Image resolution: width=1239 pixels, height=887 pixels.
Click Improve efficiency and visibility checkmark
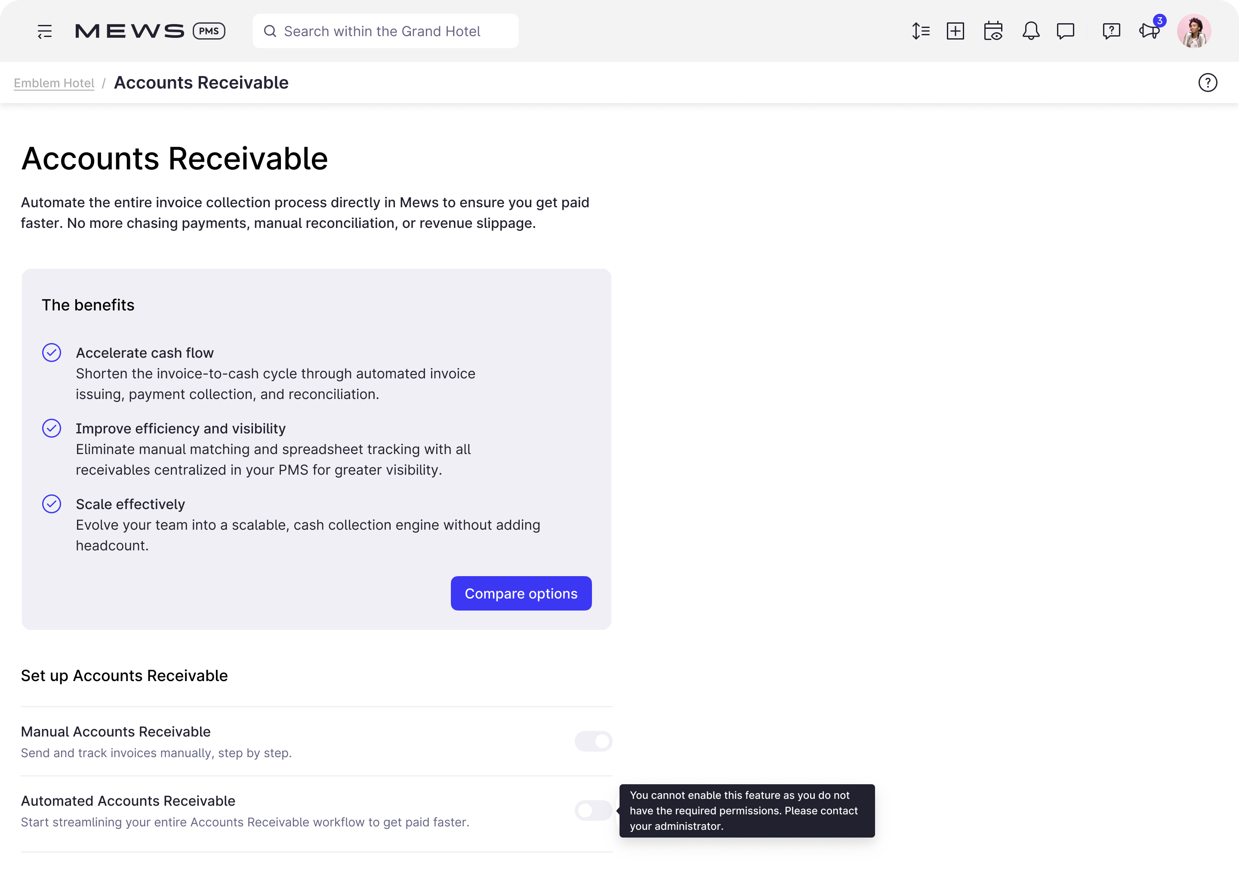click(52, 429)
